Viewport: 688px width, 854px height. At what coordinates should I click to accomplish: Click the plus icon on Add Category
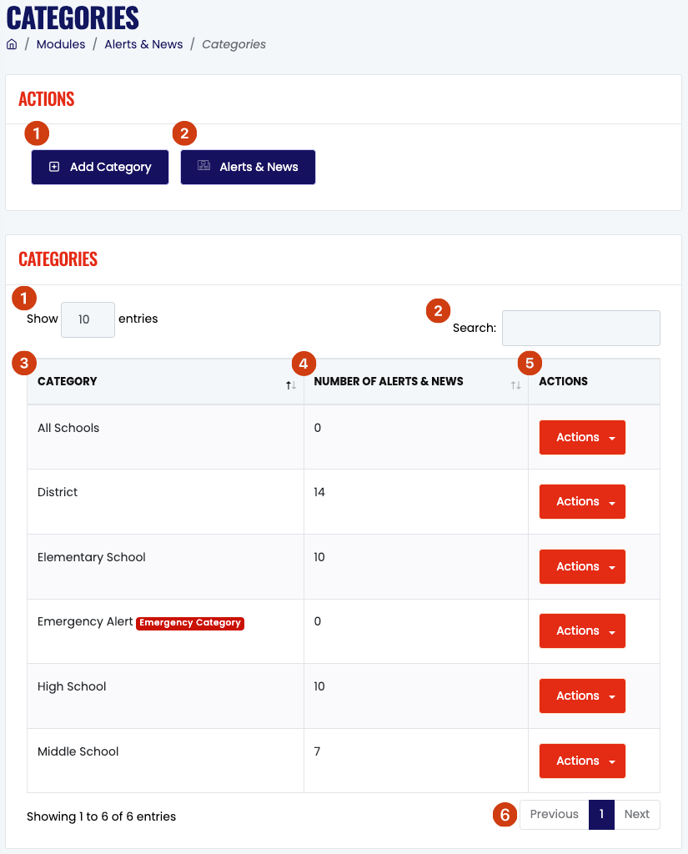point(54,167)
